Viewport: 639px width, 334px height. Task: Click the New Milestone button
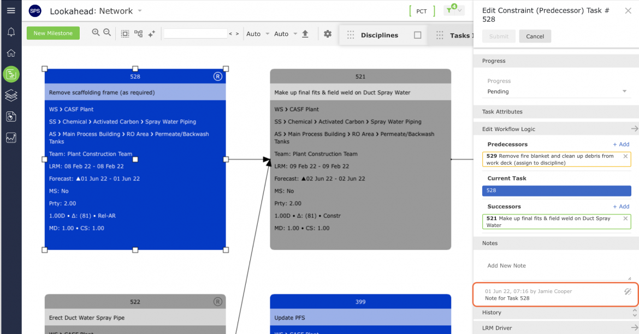coord(53,33)
